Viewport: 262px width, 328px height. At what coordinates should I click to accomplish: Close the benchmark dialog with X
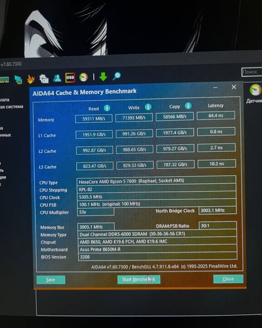point(234,87)
